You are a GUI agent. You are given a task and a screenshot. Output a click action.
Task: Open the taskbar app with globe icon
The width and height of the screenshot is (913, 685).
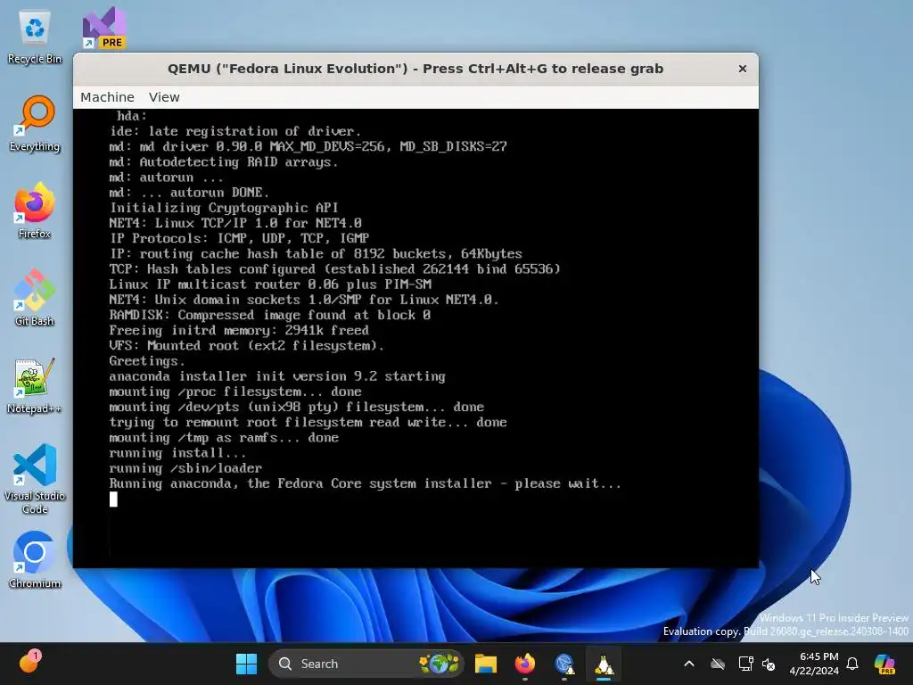tap(564, 664)
